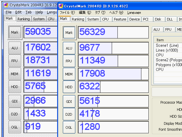The width and height of the screenshot is (182, 137).
Task: Click the Item column header
Action: tap(160, 40)
